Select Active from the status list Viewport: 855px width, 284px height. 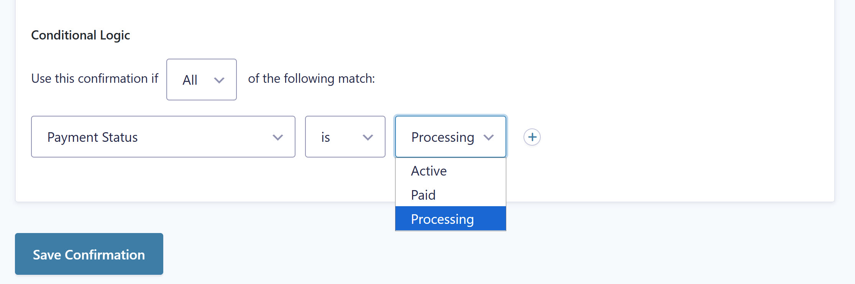(x=429, y=171)
